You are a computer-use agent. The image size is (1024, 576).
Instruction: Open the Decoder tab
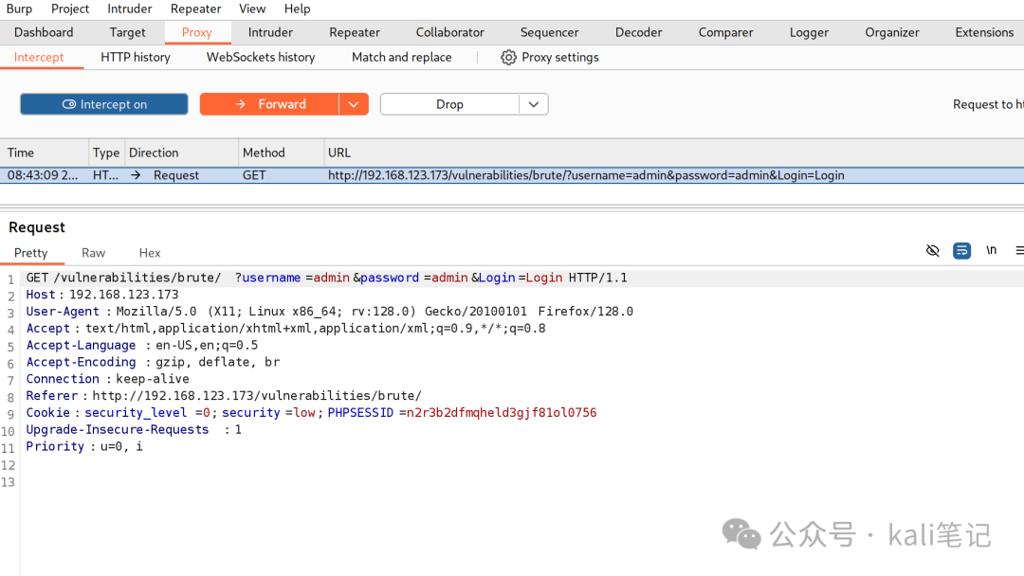638,32
